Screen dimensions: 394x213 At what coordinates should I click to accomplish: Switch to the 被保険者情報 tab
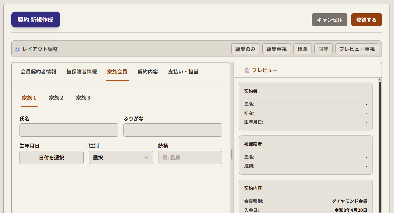click(81, 72)
